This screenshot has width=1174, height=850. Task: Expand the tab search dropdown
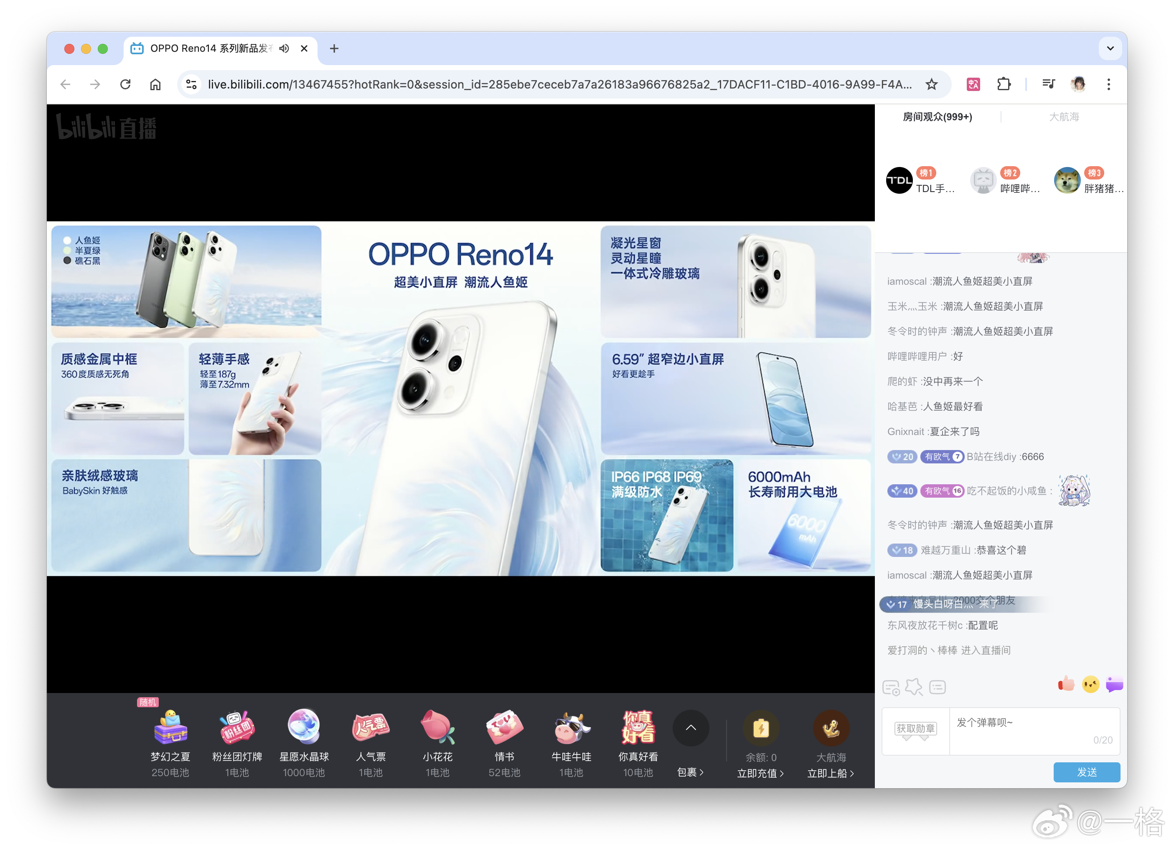1110,48
